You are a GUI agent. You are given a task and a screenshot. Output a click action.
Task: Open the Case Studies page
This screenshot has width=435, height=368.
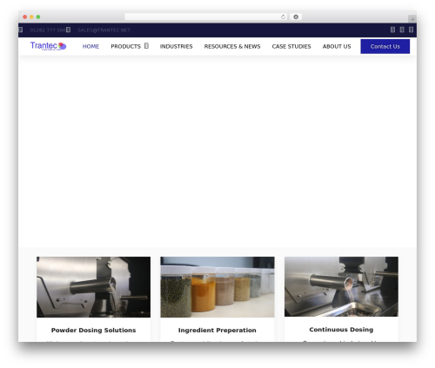click(291, 46)
